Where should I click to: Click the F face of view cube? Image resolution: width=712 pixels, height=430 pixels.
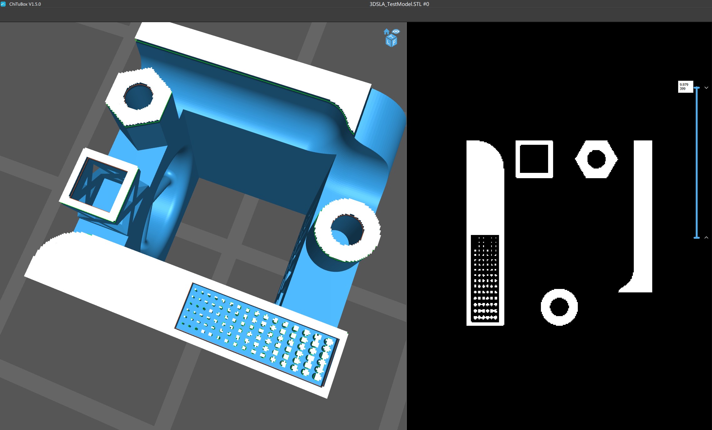pyautogui.click(x=394, y=42)
